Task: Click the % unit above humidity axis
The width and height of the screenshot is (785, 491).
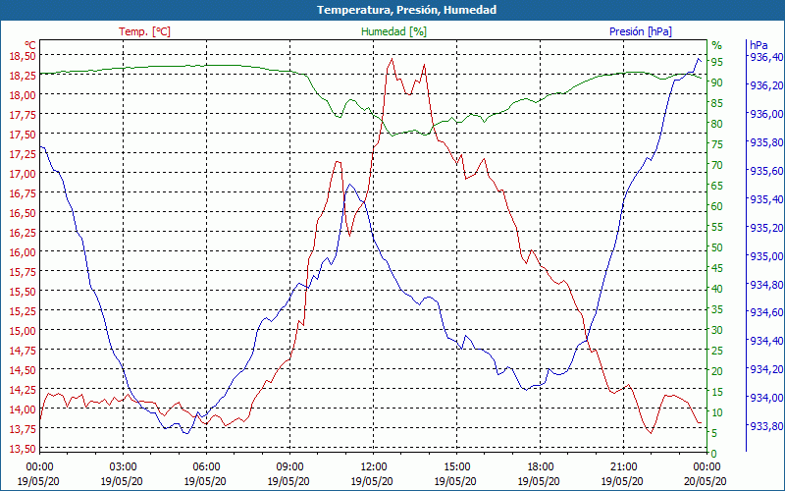Action: point(717,45)
